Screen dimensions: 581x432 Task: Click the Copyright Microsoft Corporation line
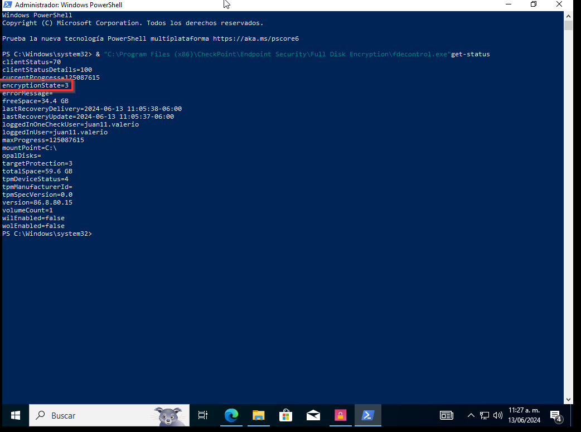[x=133, y=23]
